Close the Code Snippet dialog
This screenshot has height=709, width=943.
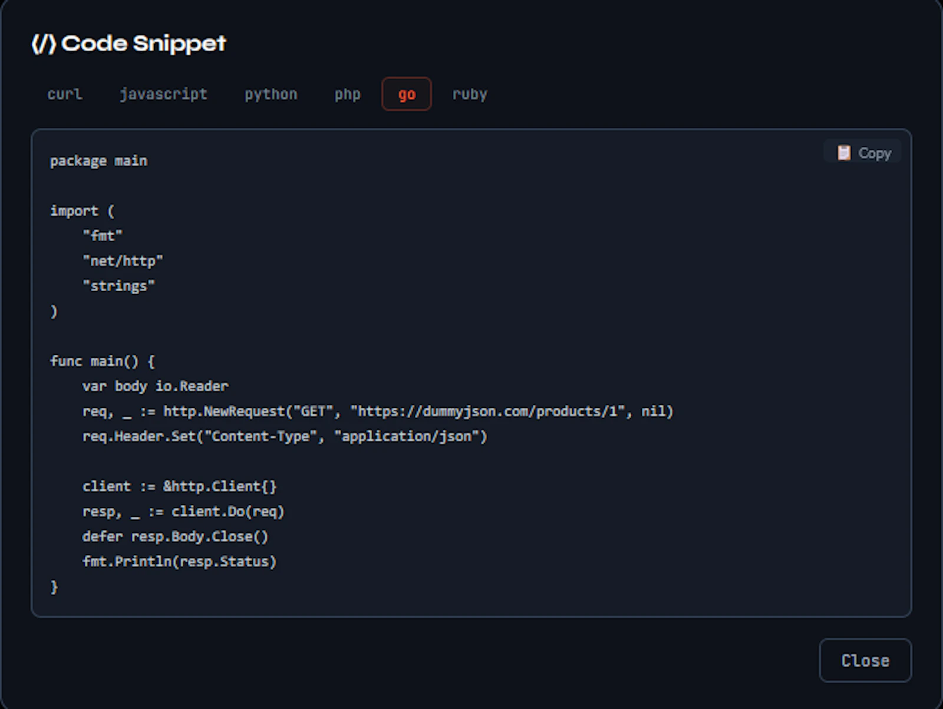(865, 661)
